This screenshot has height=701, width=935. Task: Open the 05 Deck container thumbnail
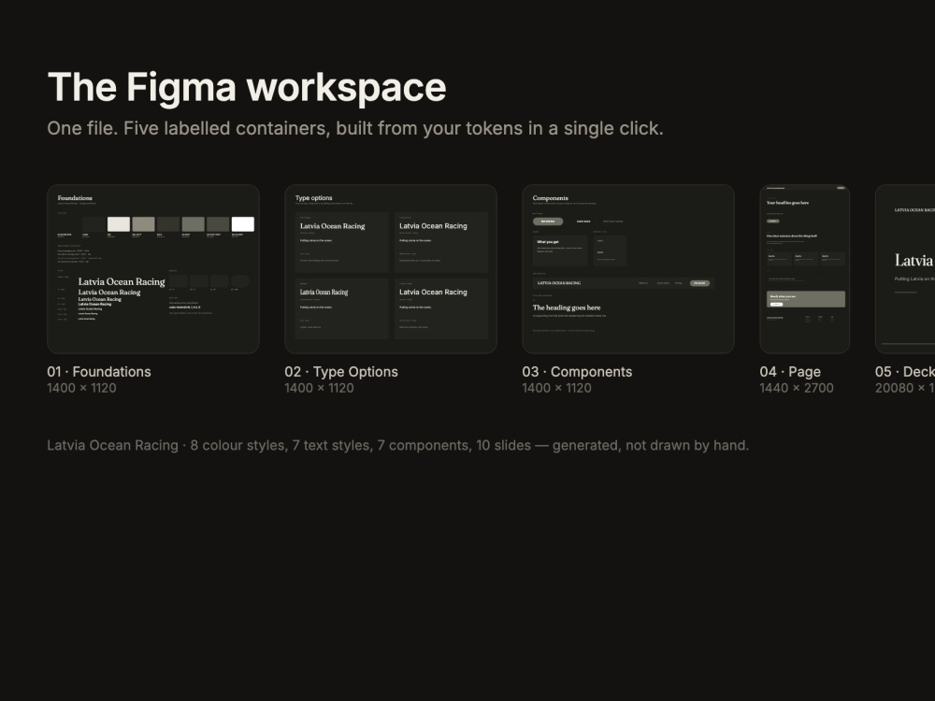tap(905, 269)
